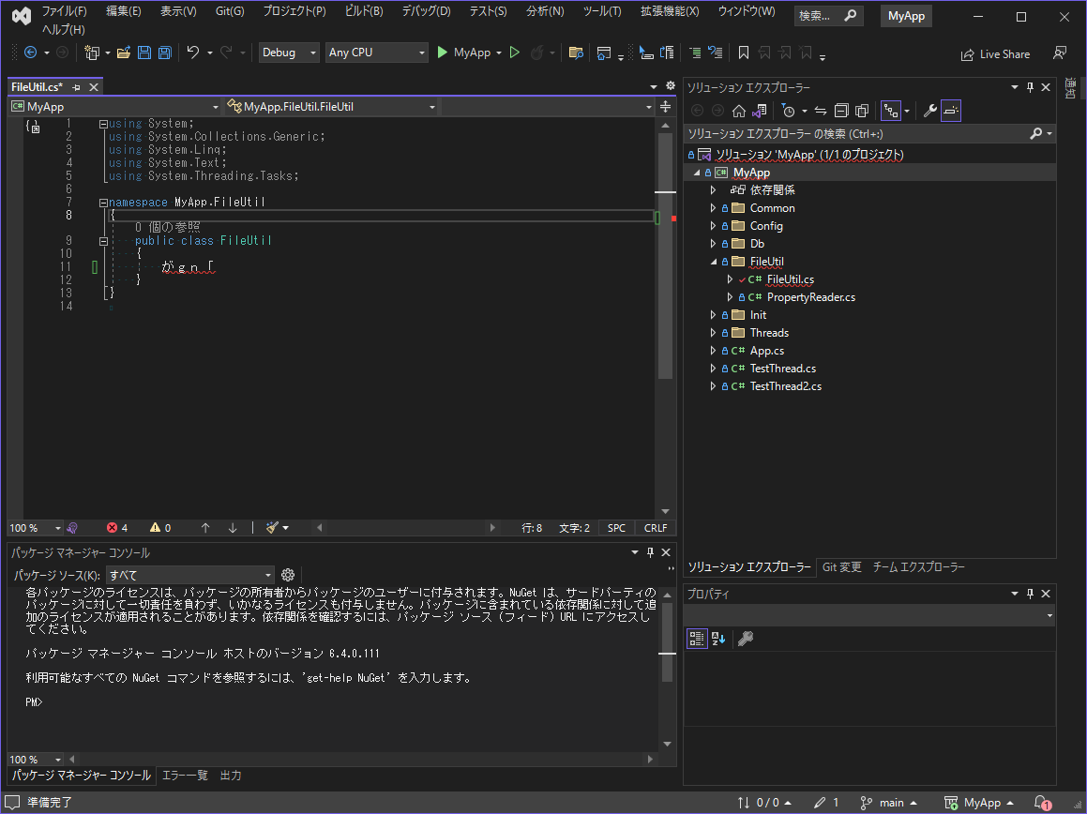Image resolution: width=1087 pixels, height=814 pixels.
Task: Toggle the preview selected items button
Action: [x=951, y=111]
